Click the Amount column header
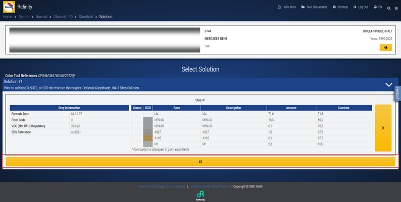Viewport: 401px width, 202px height. 291,108
